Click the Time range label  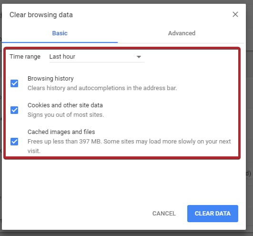[x=25, y=57]
